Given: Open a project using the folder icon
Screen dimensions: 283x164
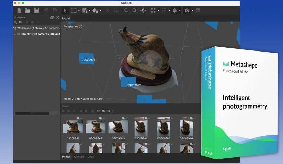Looking at the screenshot, I should 28,11.
